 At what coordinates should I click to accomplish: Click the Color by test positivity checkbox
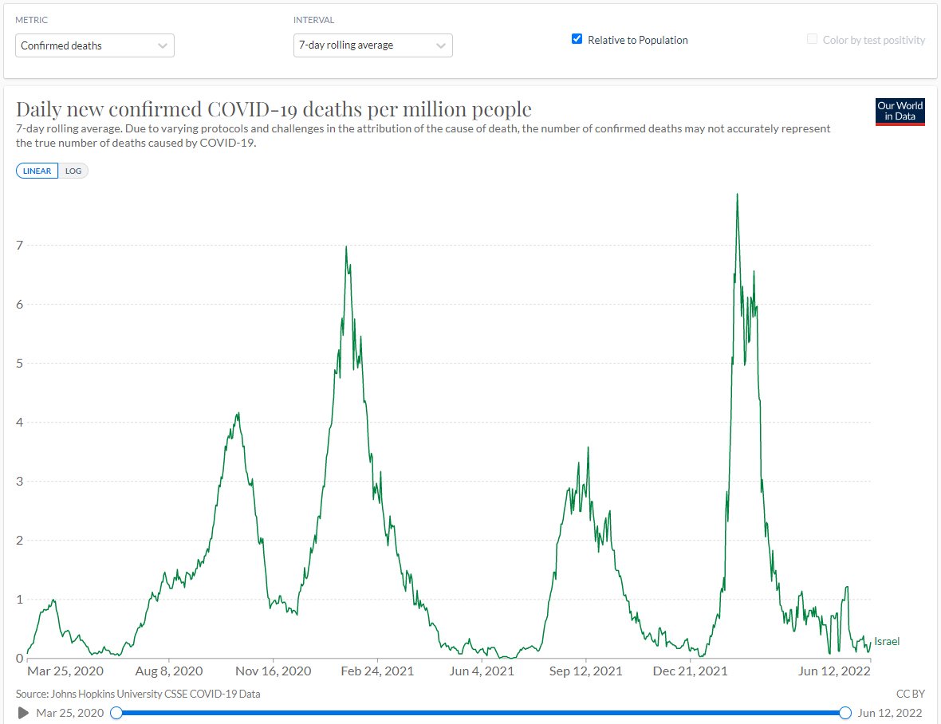[812, 39]
